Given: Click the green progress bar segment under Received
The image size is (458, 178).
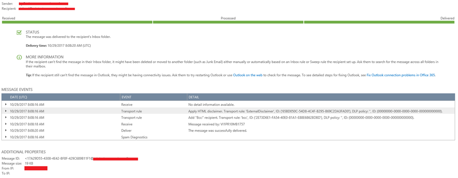Looking at the screenshot, I should pyautogui.click(x=77, y=22).
